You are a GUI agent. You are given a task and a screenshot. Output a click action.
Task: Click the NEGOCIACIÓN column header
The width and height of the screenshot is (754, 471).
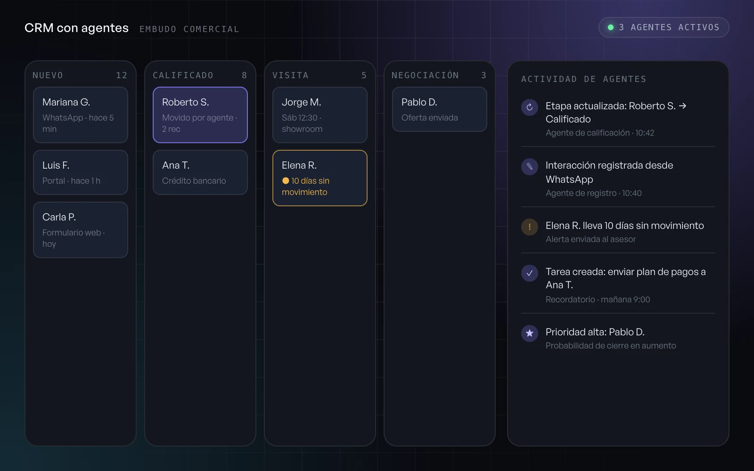(425, 75)
